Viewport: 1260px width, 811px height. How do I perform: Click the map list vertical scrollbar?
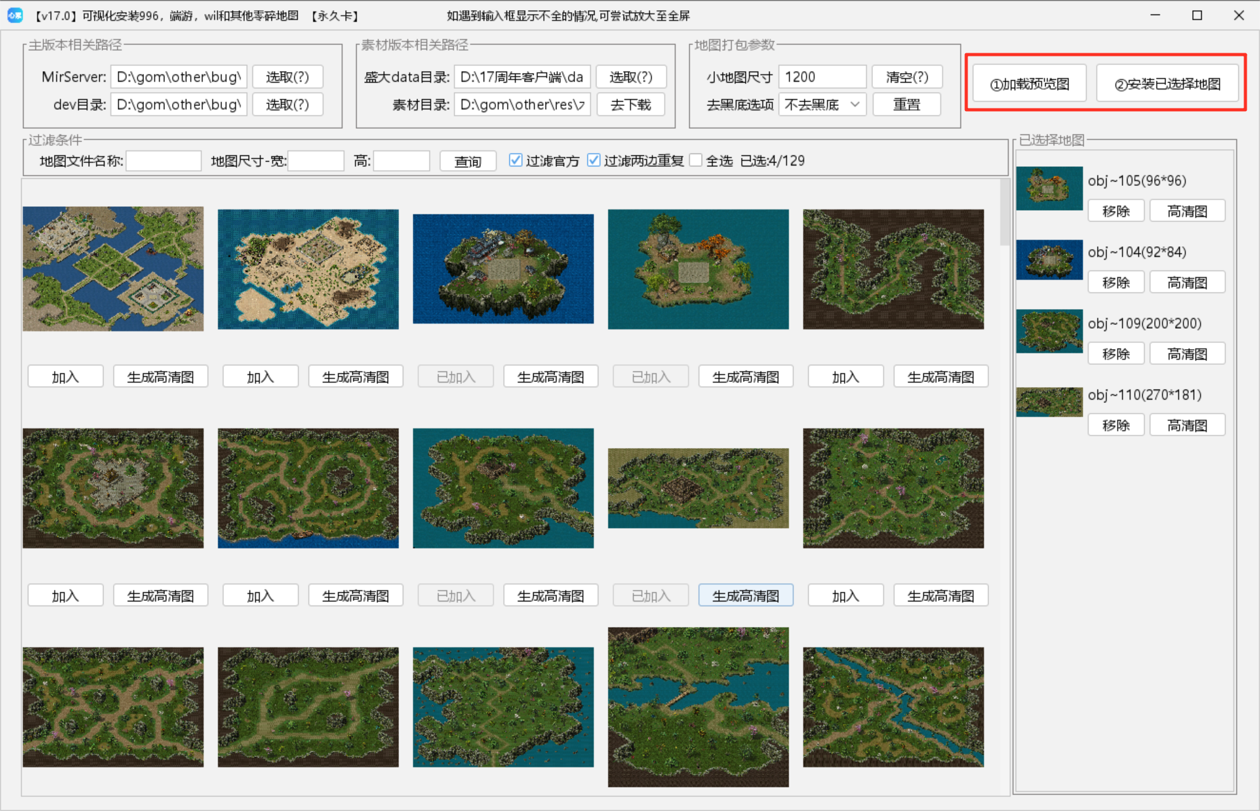pos(1004,213)
